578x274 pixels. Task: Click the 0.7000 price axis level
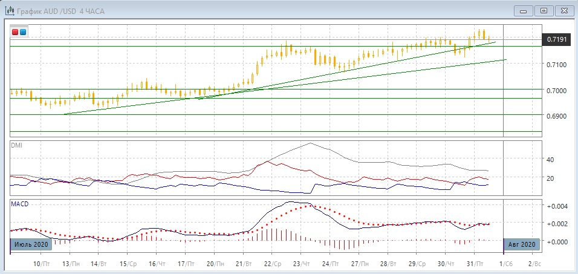[556, 90]
